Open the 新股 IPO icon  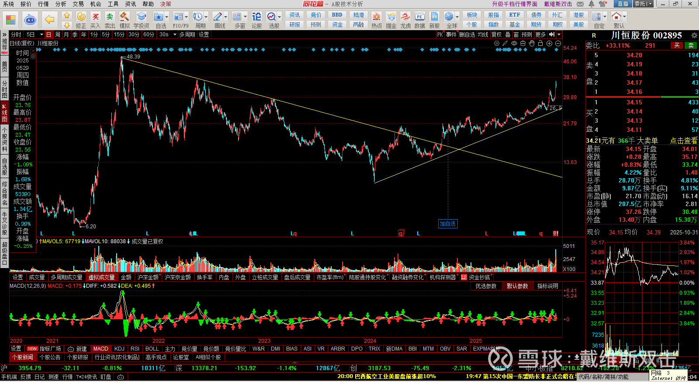[434, 20]
